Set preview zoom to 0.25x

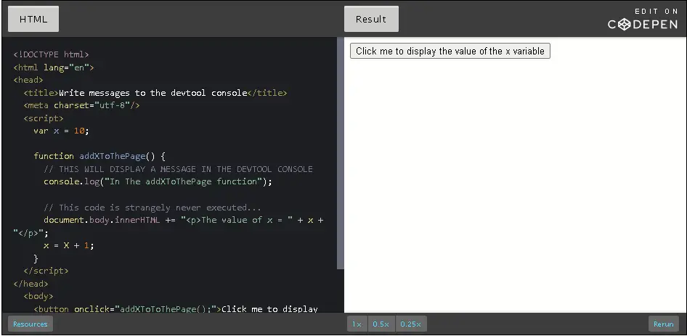point(410,324)
